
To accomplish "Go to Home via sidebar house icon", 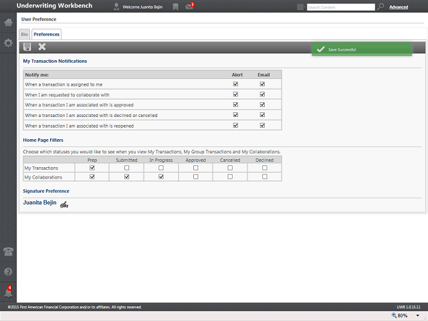I will [x=8, y=22].
